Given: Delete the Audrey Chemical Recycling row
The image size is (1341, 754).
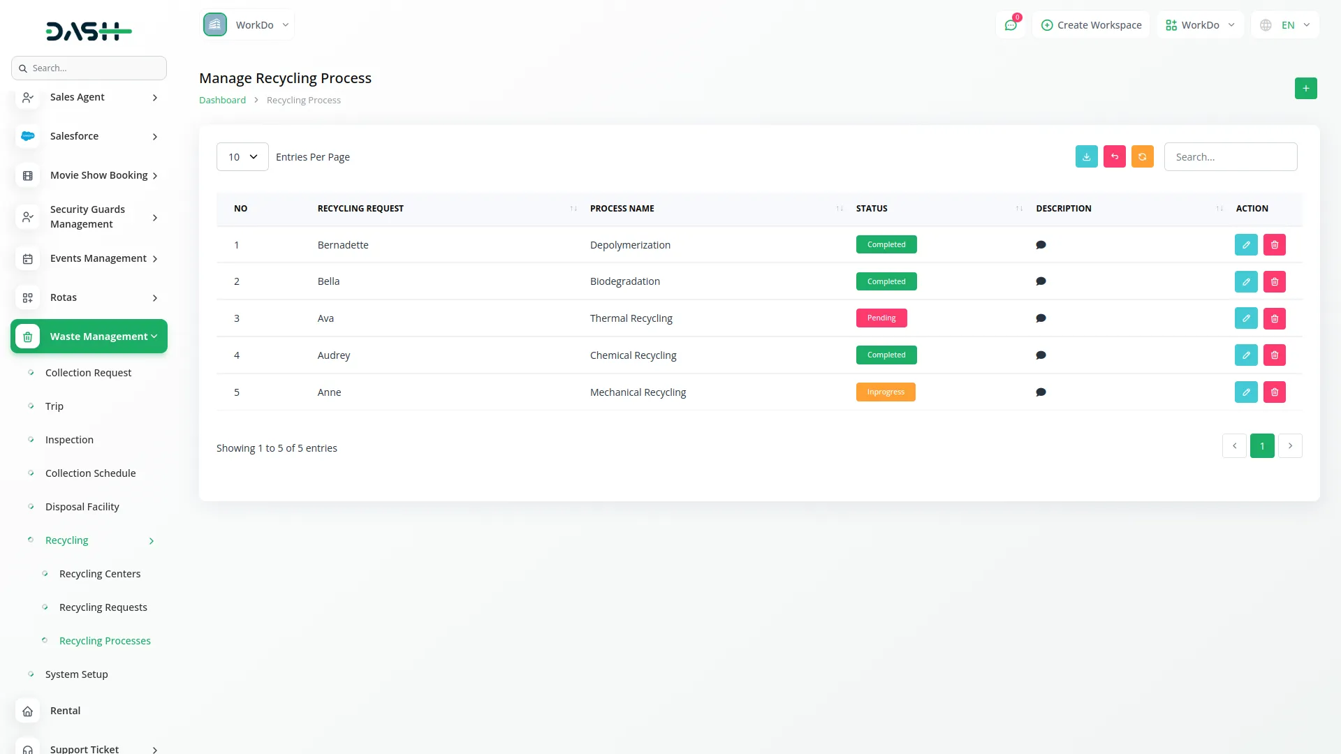Looking at the screenshot, I should pyautogui.click(x=1274, y=355).
